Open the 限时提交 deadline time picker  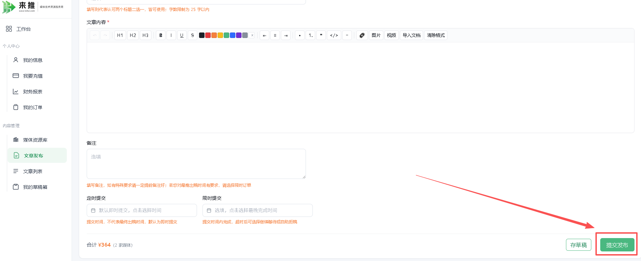click(x=258, y=210)
